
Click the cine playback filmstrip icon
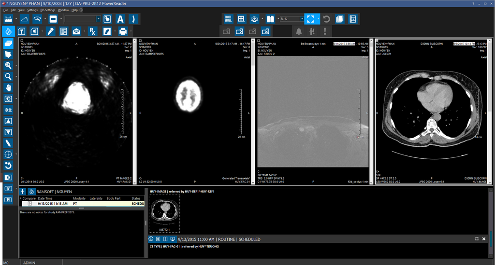pos(352,19)
